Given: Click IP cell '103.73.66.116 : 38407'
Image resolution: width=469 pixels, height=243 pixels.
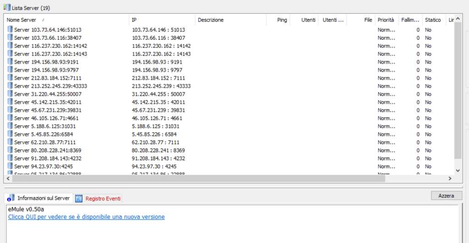Looking at the screenshot, I should (x=158, y=38).
